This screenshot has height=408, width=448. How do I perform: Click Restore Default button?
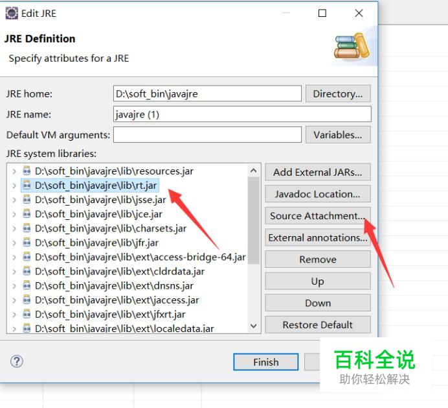point(318,325)
